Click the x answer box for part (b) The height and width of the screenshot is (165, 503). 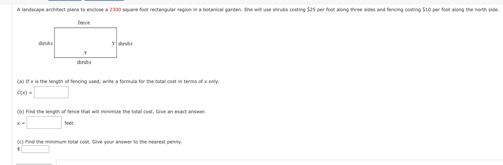coord(44,123)
